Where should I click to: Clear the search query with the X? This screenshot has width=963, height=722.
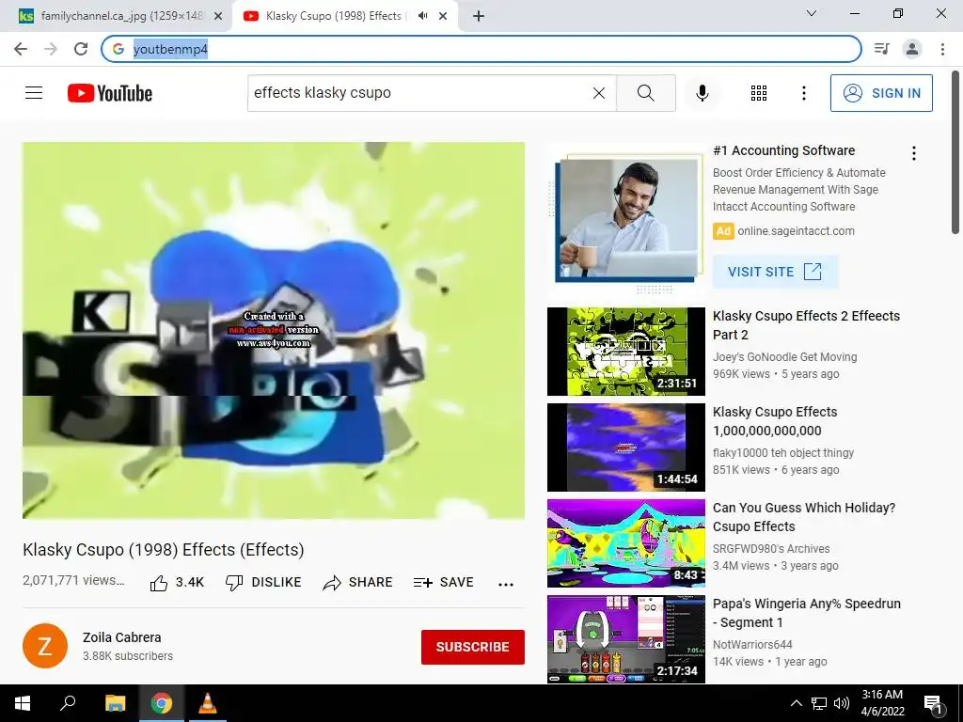(599, 93)
